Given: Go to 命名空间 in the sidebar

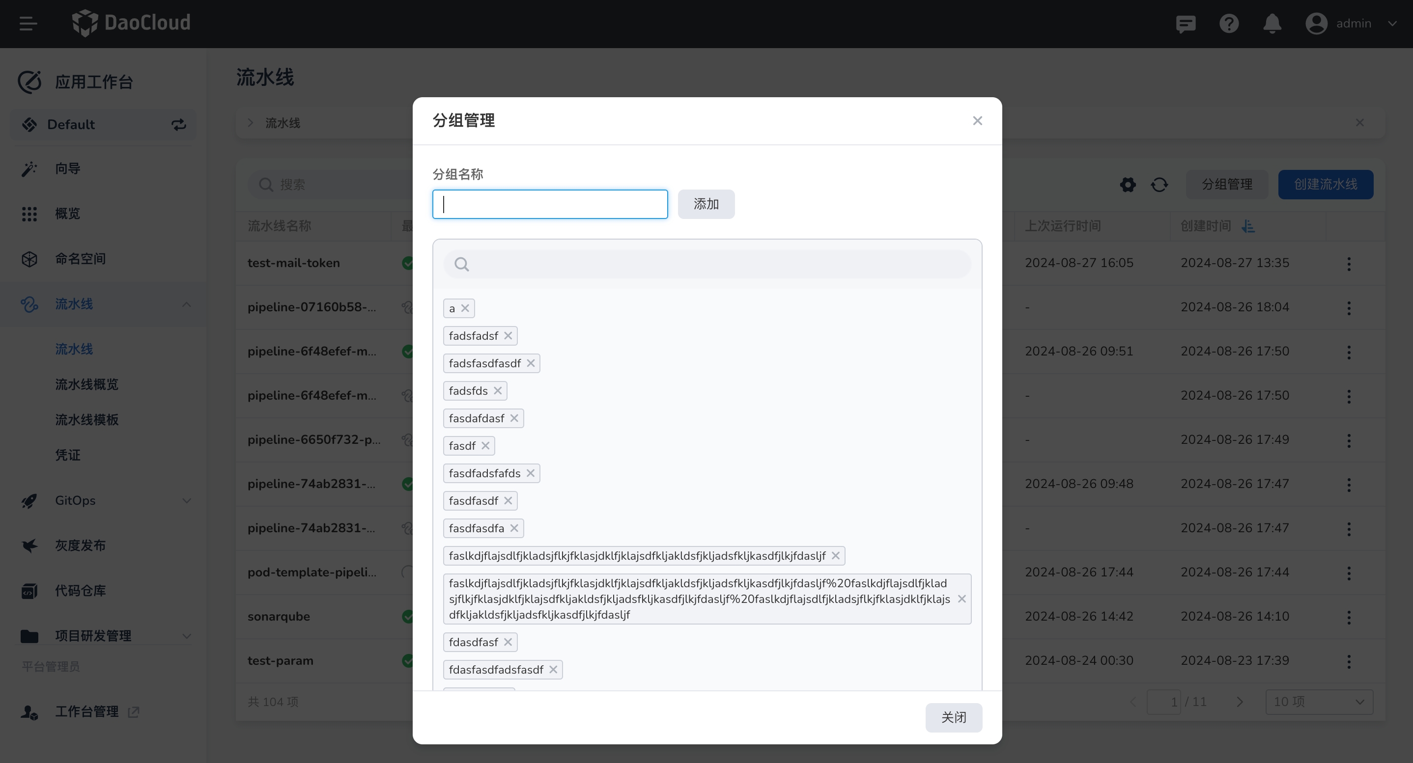Looking at the screenshot, I should click(x=80, y=259).
